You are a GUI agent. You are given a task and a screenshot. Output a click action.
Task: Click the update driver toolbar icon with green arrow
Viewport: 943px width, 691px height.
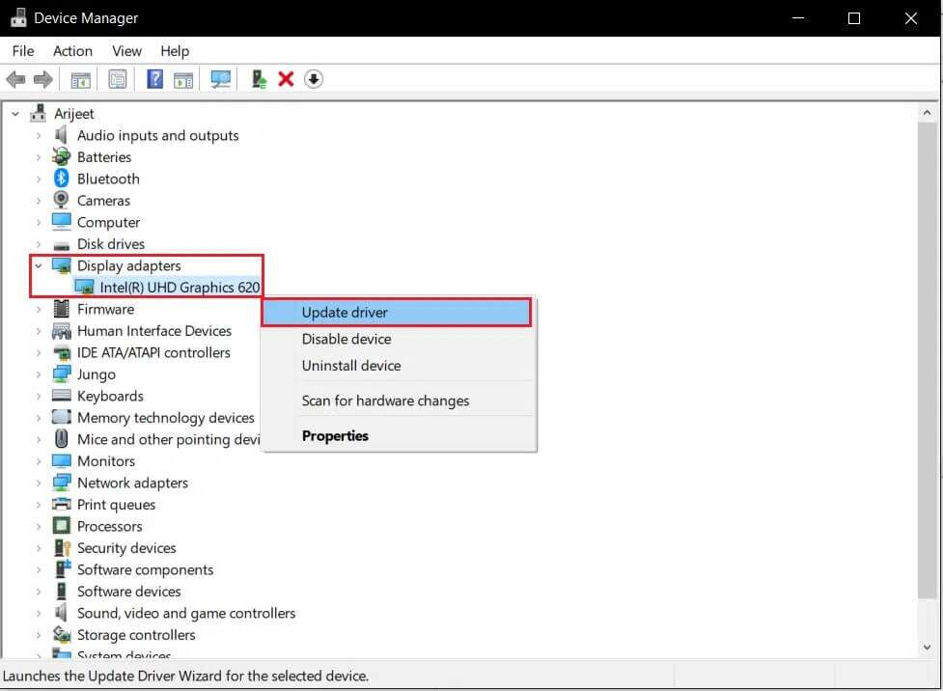(258, 79)
